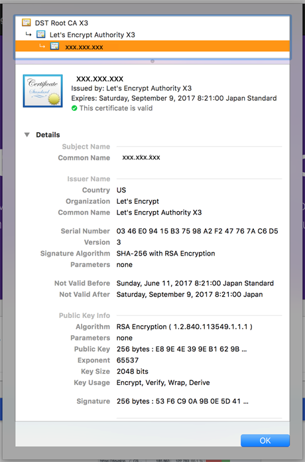Click the Serial Number hex value
This screenshot has width=305, height=462.
click(197, 231)
